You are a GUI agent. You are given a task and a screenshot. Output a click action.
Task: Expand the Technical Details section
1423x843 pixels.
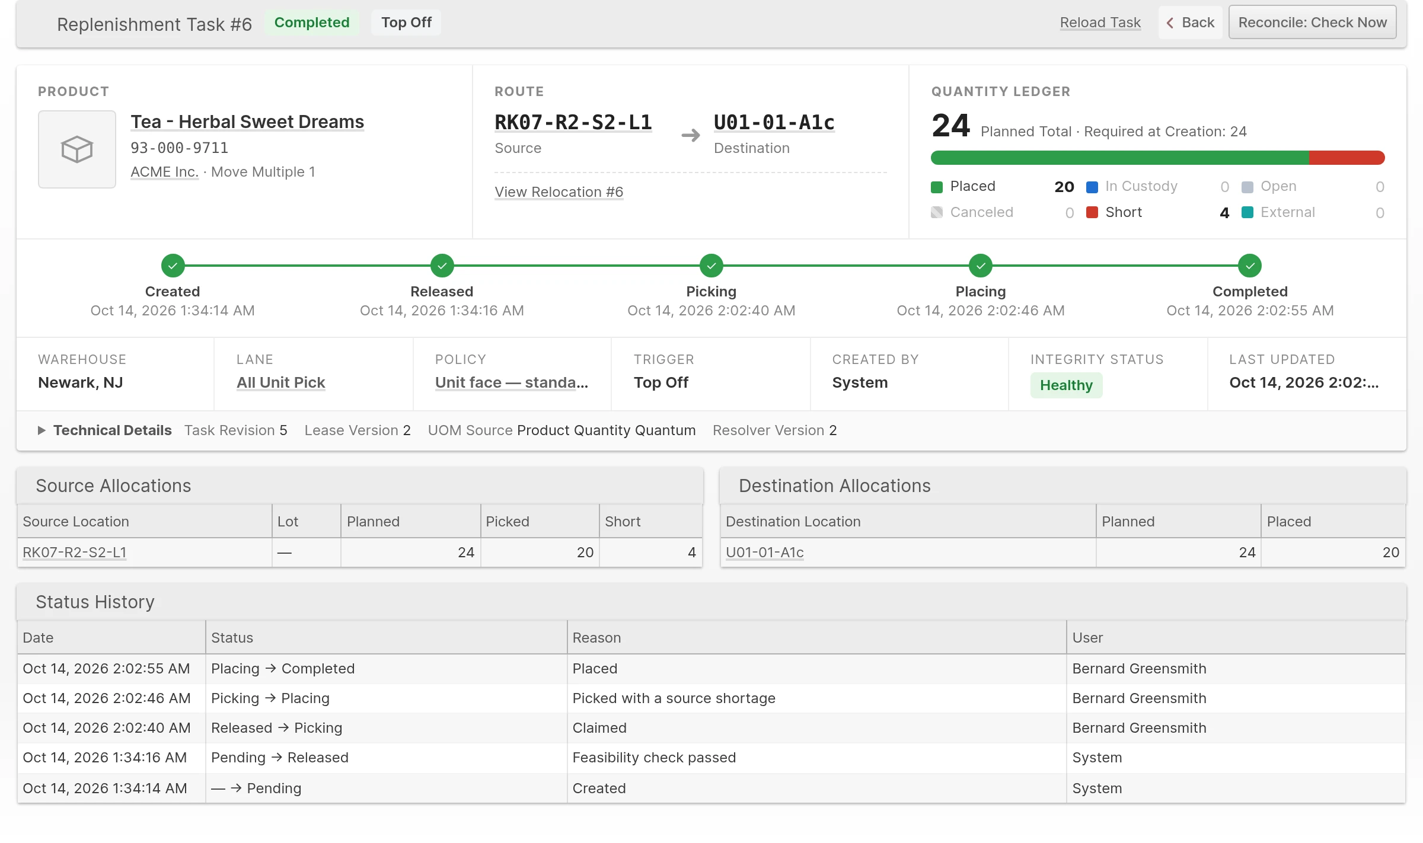coord(106,430)
